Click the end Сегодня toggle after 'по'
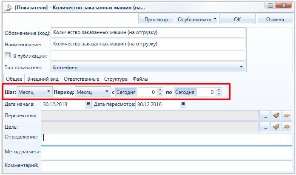 click(x=185, y=92)
